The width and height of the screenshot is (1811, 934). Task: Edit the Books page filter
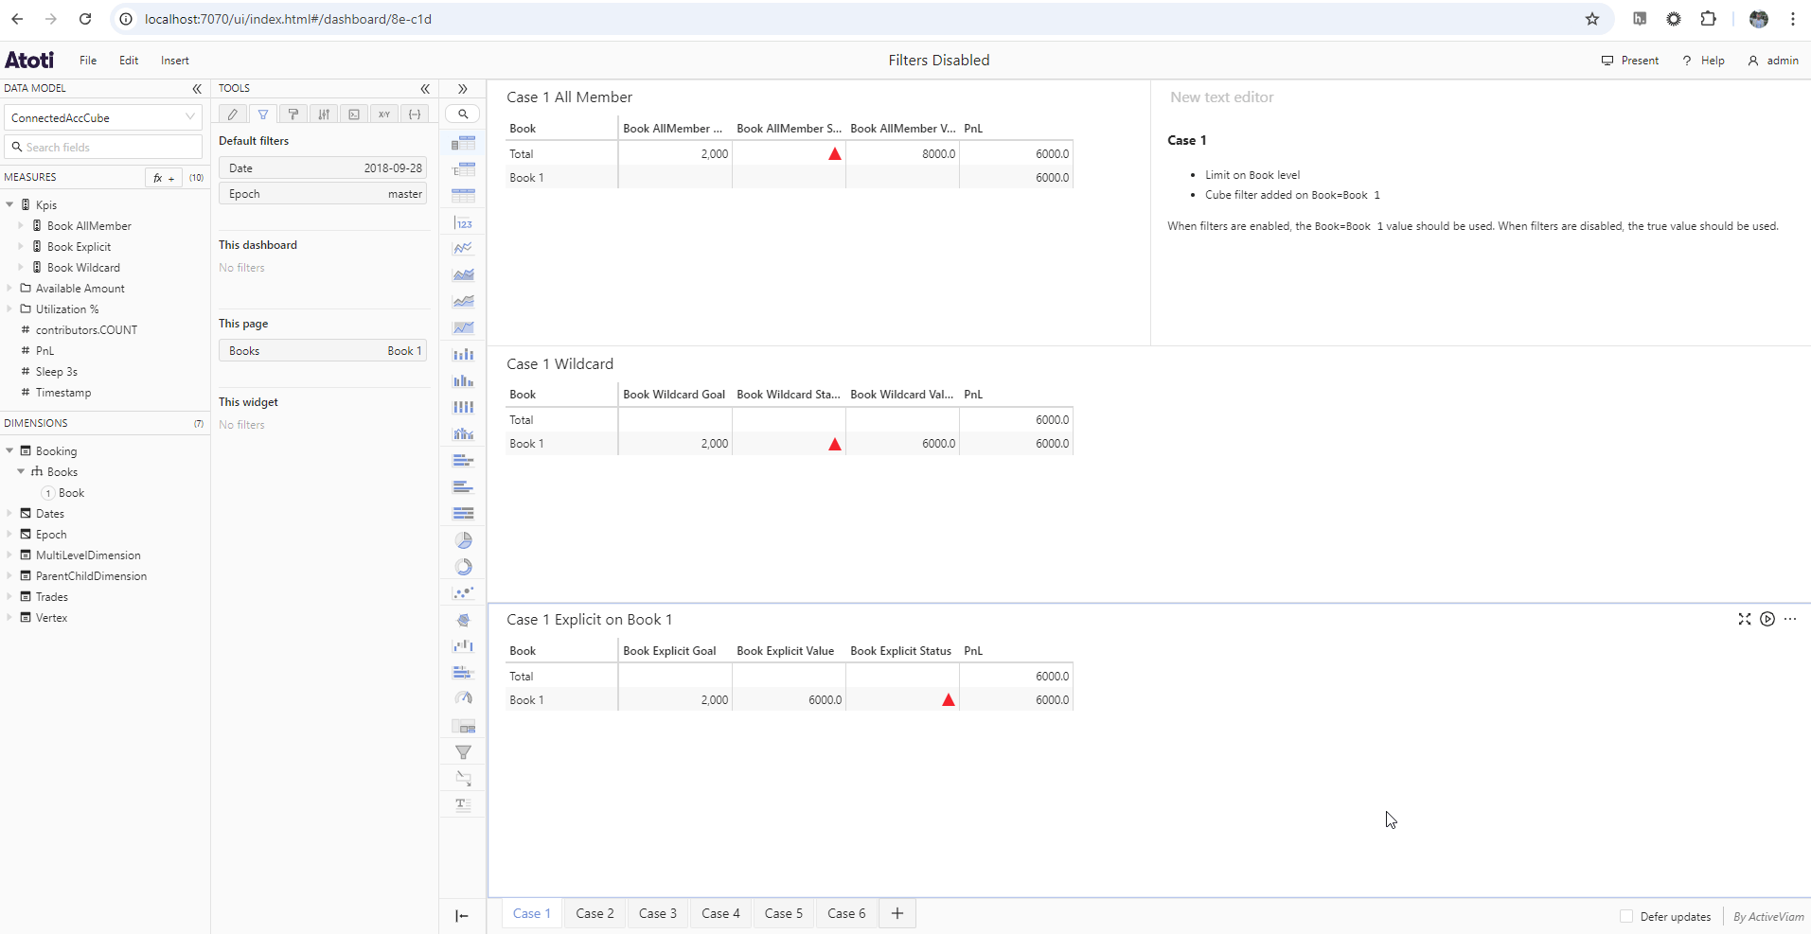pyautogui.click(x=323, y=350)
